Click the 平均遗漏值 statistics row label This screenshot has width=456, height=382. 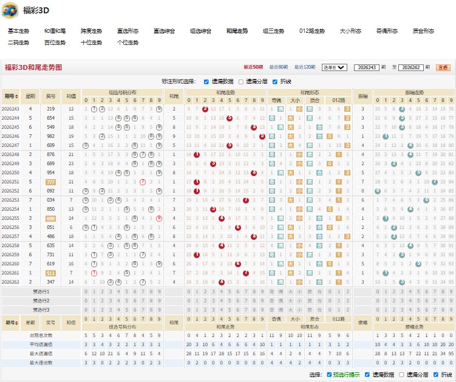click(x=41, y=345)
